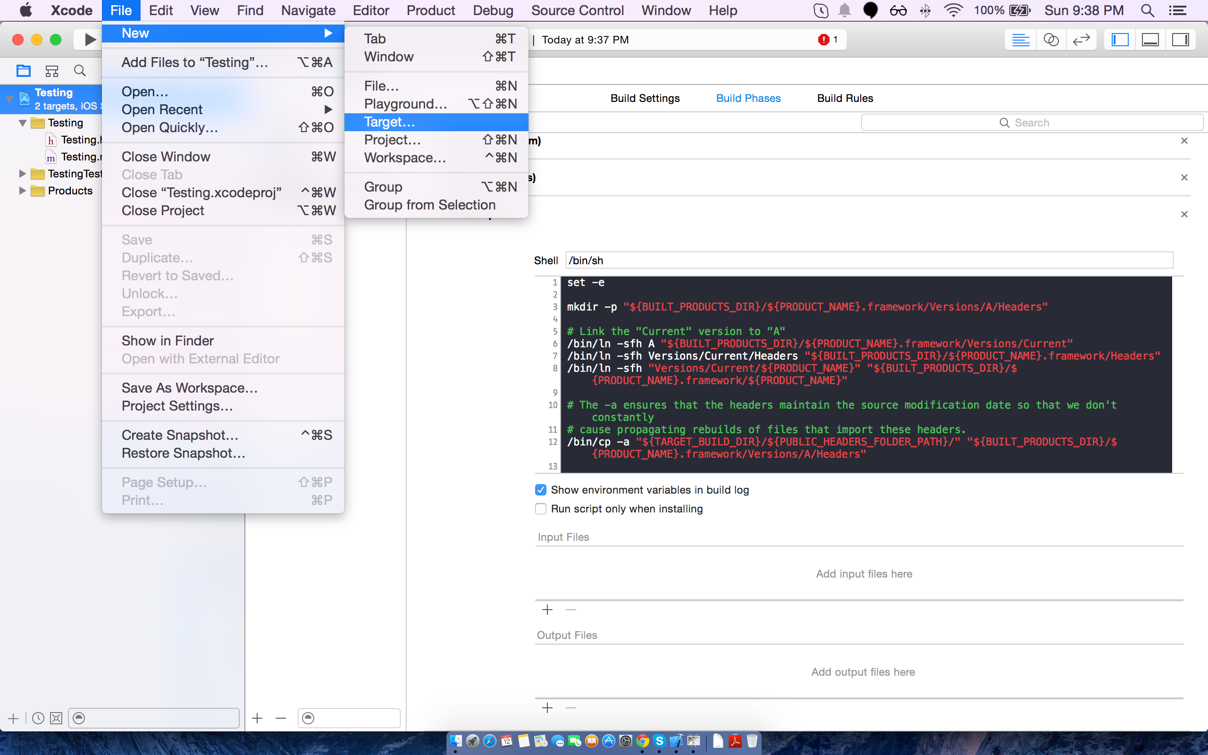This screenshot has height=755, width=1208.
Task: Open the Find navigator magnifier icon
Action: tap(80, 70)
